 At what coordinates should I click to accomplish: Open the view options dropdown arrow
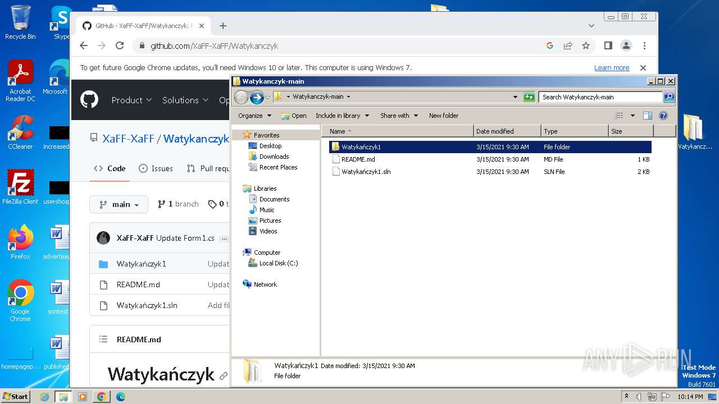coord(632,116)
